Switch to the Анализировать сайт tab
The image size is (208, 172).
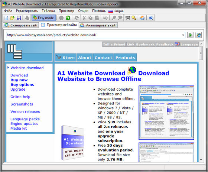[98, 25]
